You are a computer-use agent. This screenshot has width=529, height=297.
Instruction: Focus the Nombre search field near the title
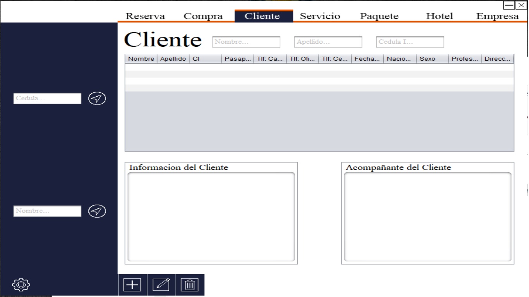tap(246, 42)
